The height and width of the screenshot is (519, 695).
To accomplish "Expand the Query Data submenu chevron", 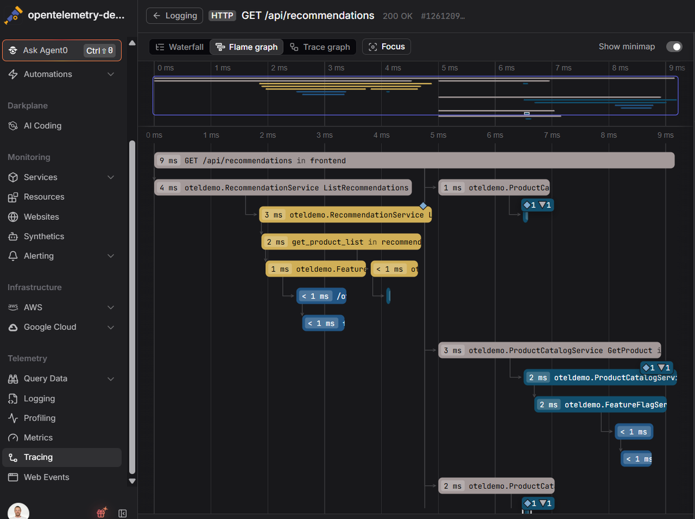I will (x=111, y=378).
